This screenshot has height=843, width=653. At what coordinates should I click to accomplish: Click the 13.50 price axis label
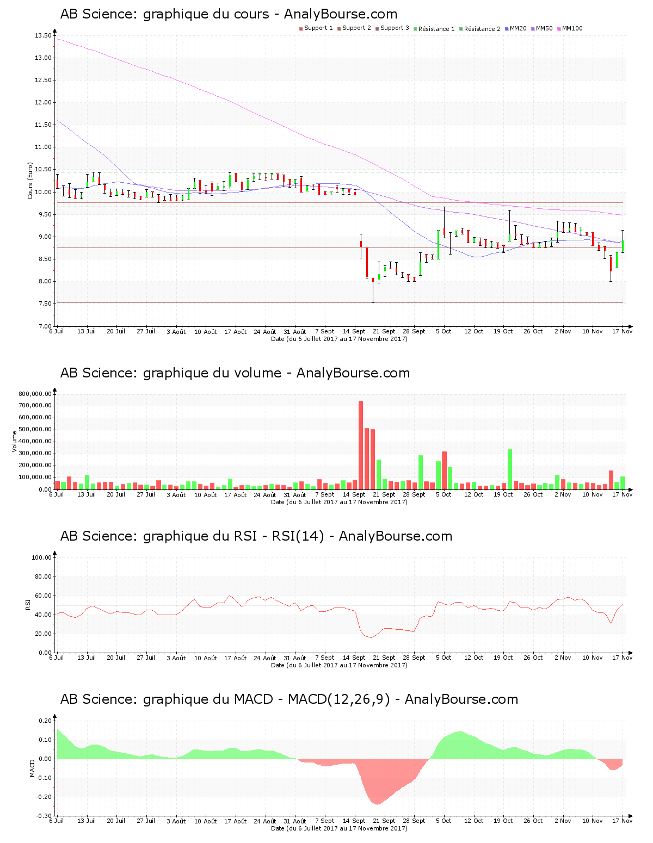tap(43, 36)
